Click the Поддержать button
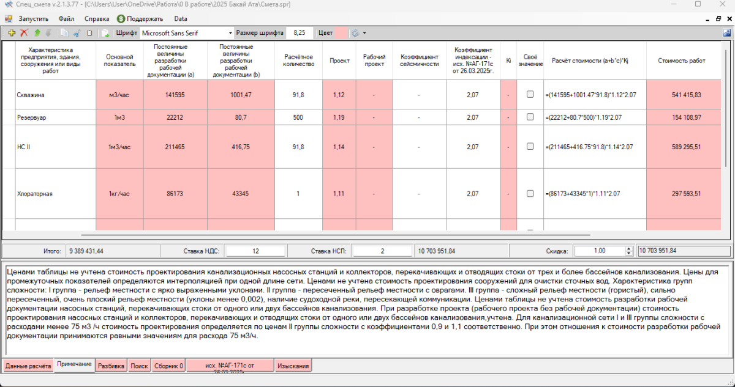The width and height of the screenshot is (735, 387). point(140,19)
